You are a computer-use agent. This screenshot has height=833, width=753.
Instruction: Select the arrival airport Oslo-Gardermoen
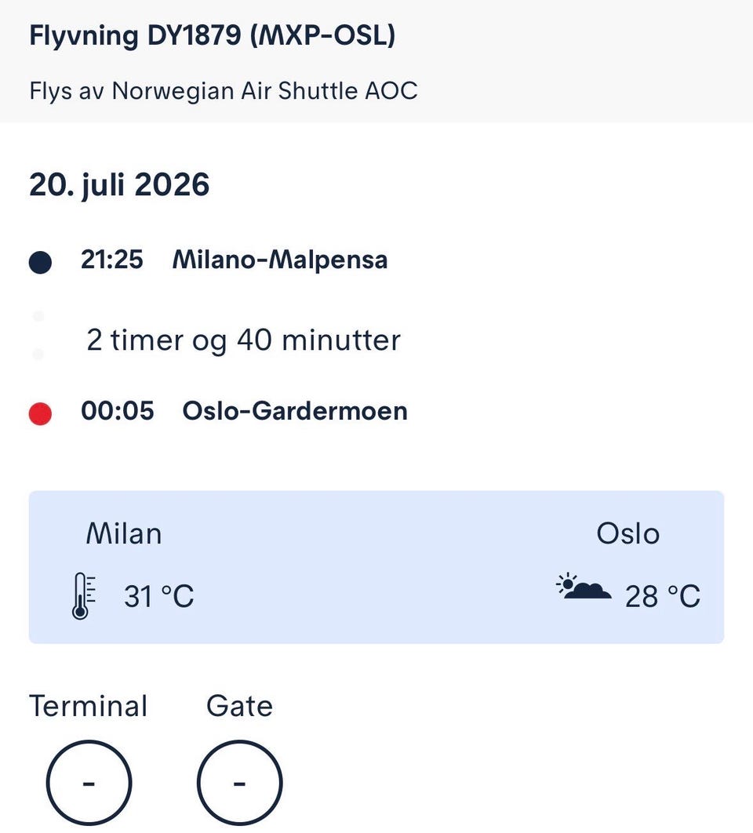tap(295, 411)
